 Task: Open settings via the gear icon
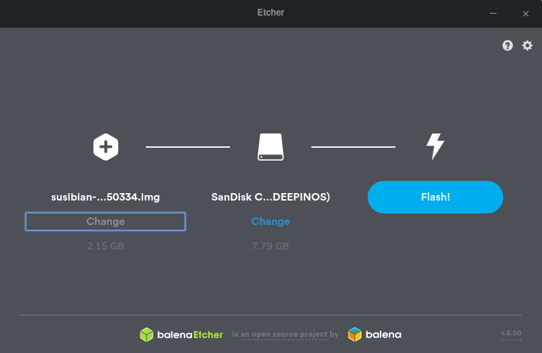pos(527,45)
